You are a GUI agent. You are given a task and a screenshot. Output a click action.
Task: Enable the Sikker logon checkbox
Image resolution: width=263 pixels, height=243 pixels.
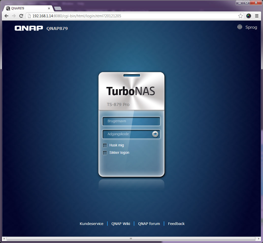click(105, 153)
